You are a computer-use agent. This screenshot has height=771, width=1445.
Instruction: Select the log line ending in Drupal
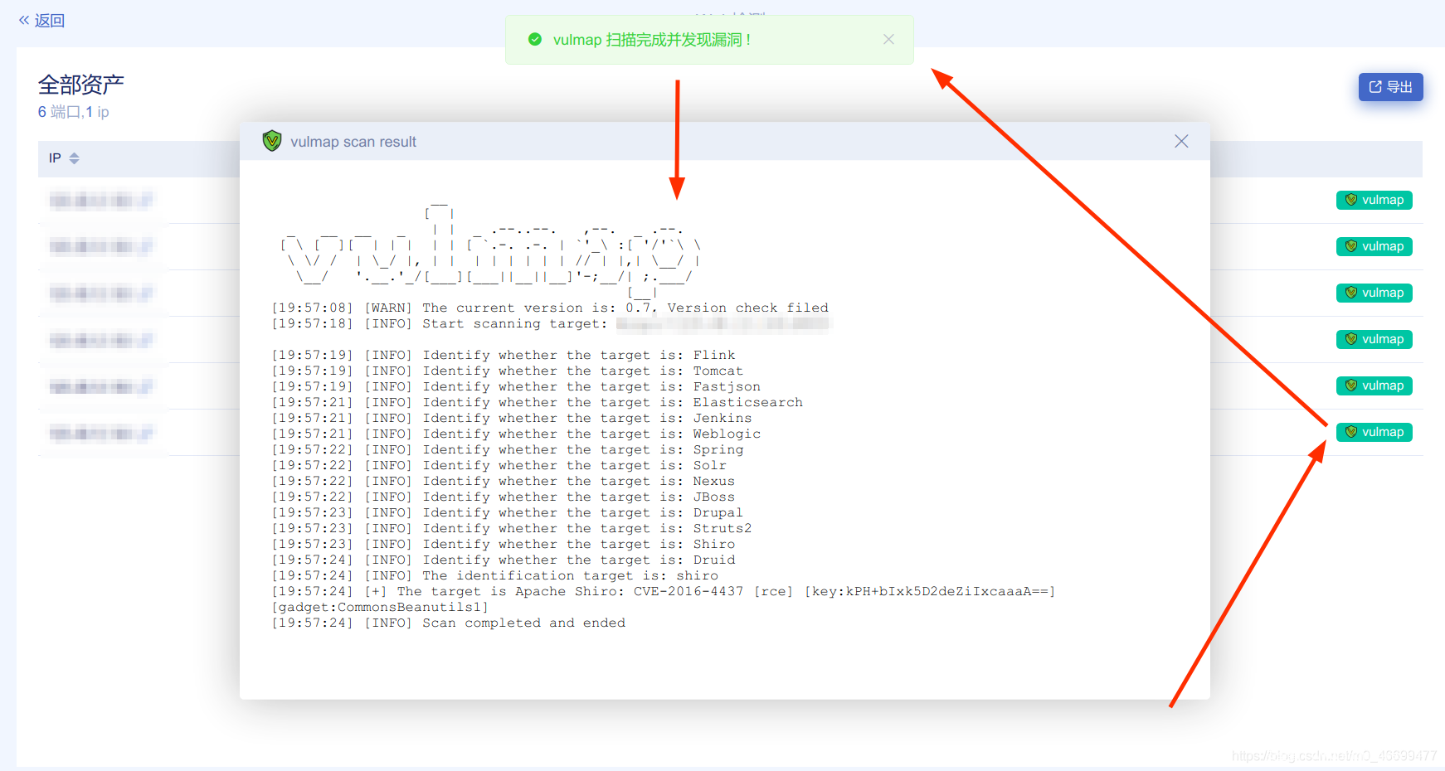pos(508,513)
